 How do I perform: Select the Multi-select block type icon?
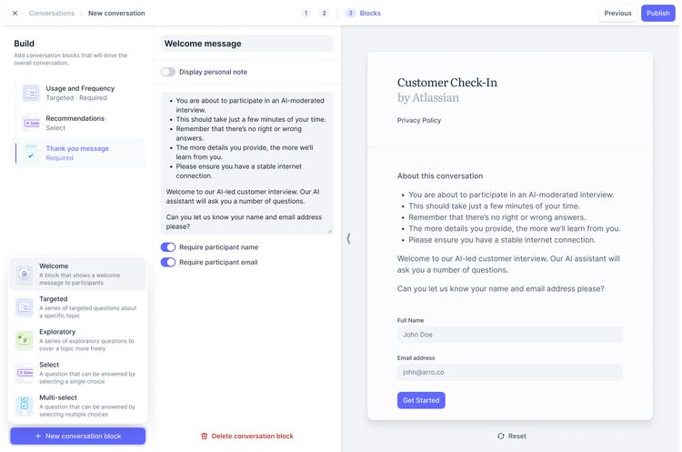click(25, 406)
